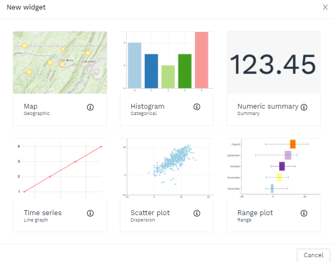
Task: Open the Scatter plot info icon
Action: pos(197,213)
